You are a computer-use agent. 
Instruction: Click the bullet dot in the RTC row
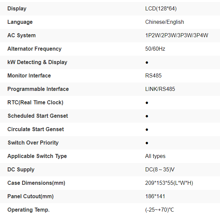(147, 103)
